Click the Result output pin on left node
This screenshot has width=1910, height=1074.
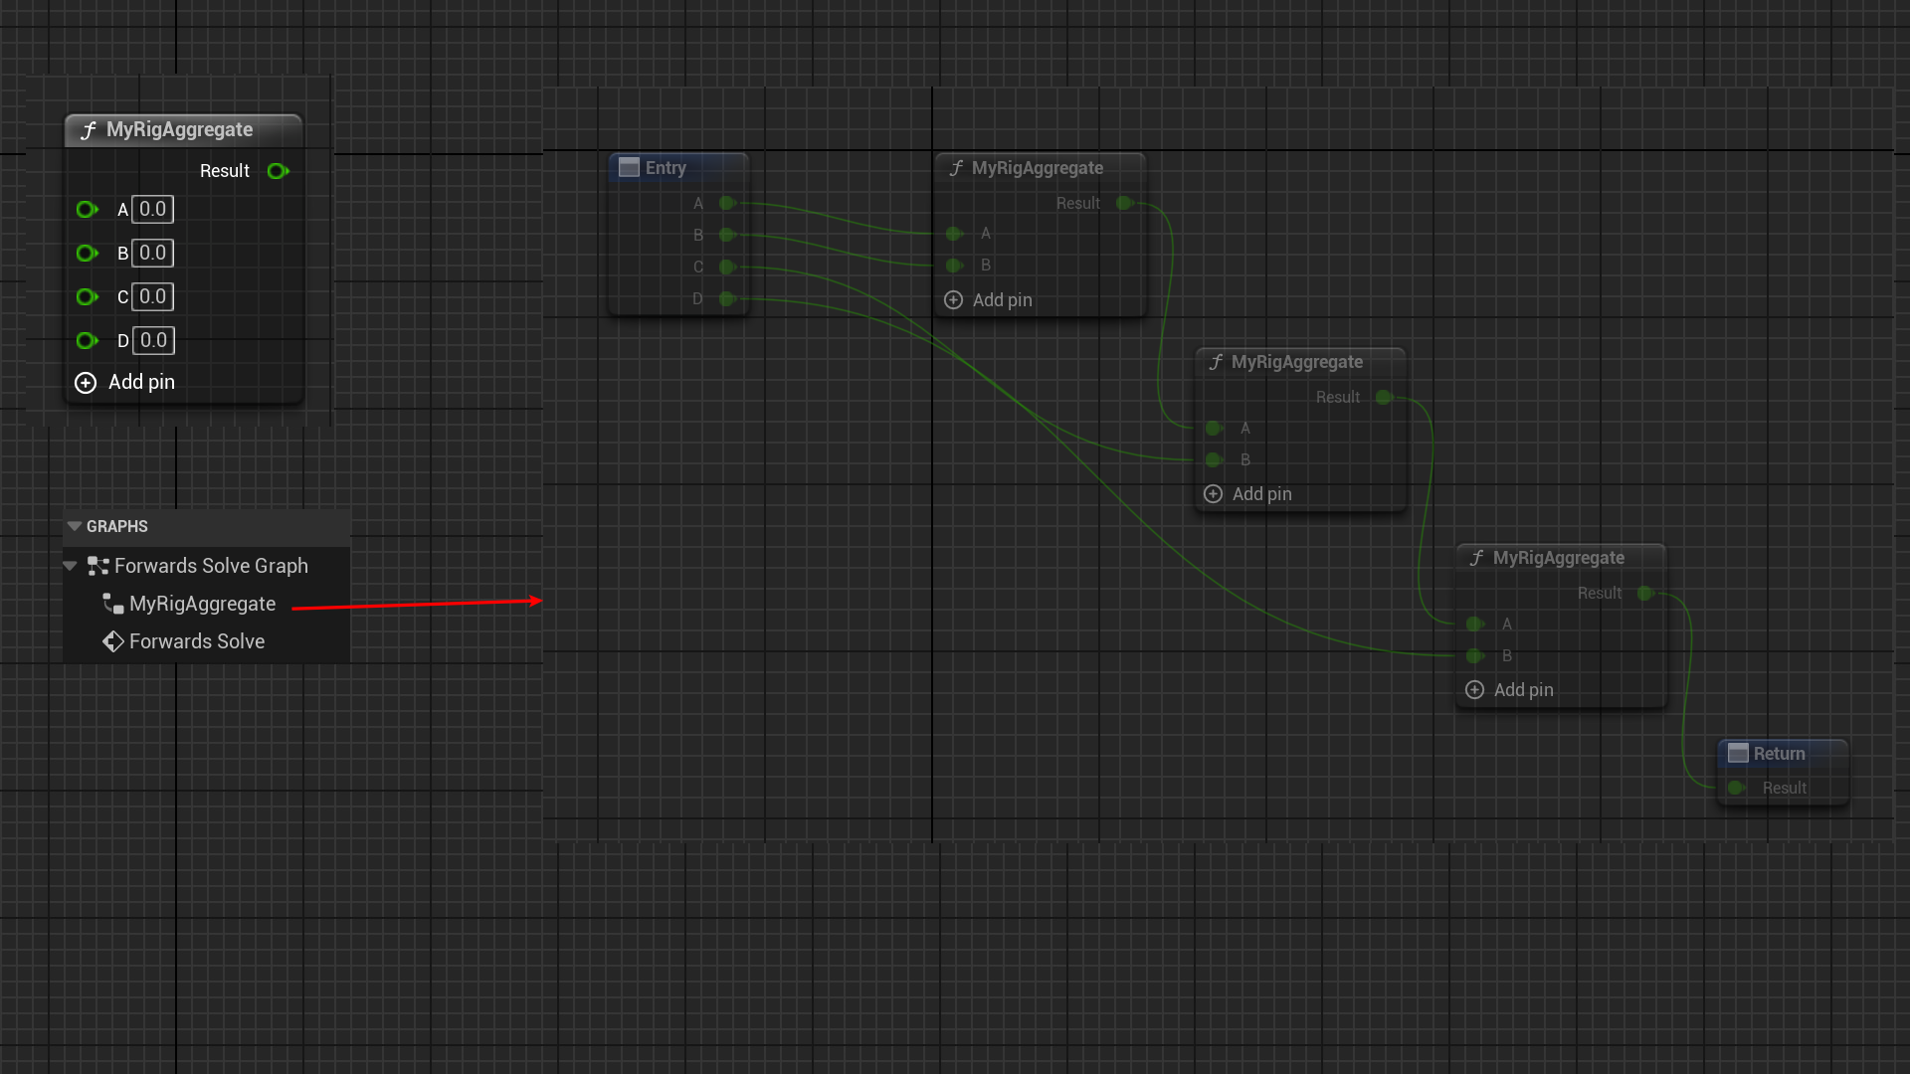click(x=278, y=171)
